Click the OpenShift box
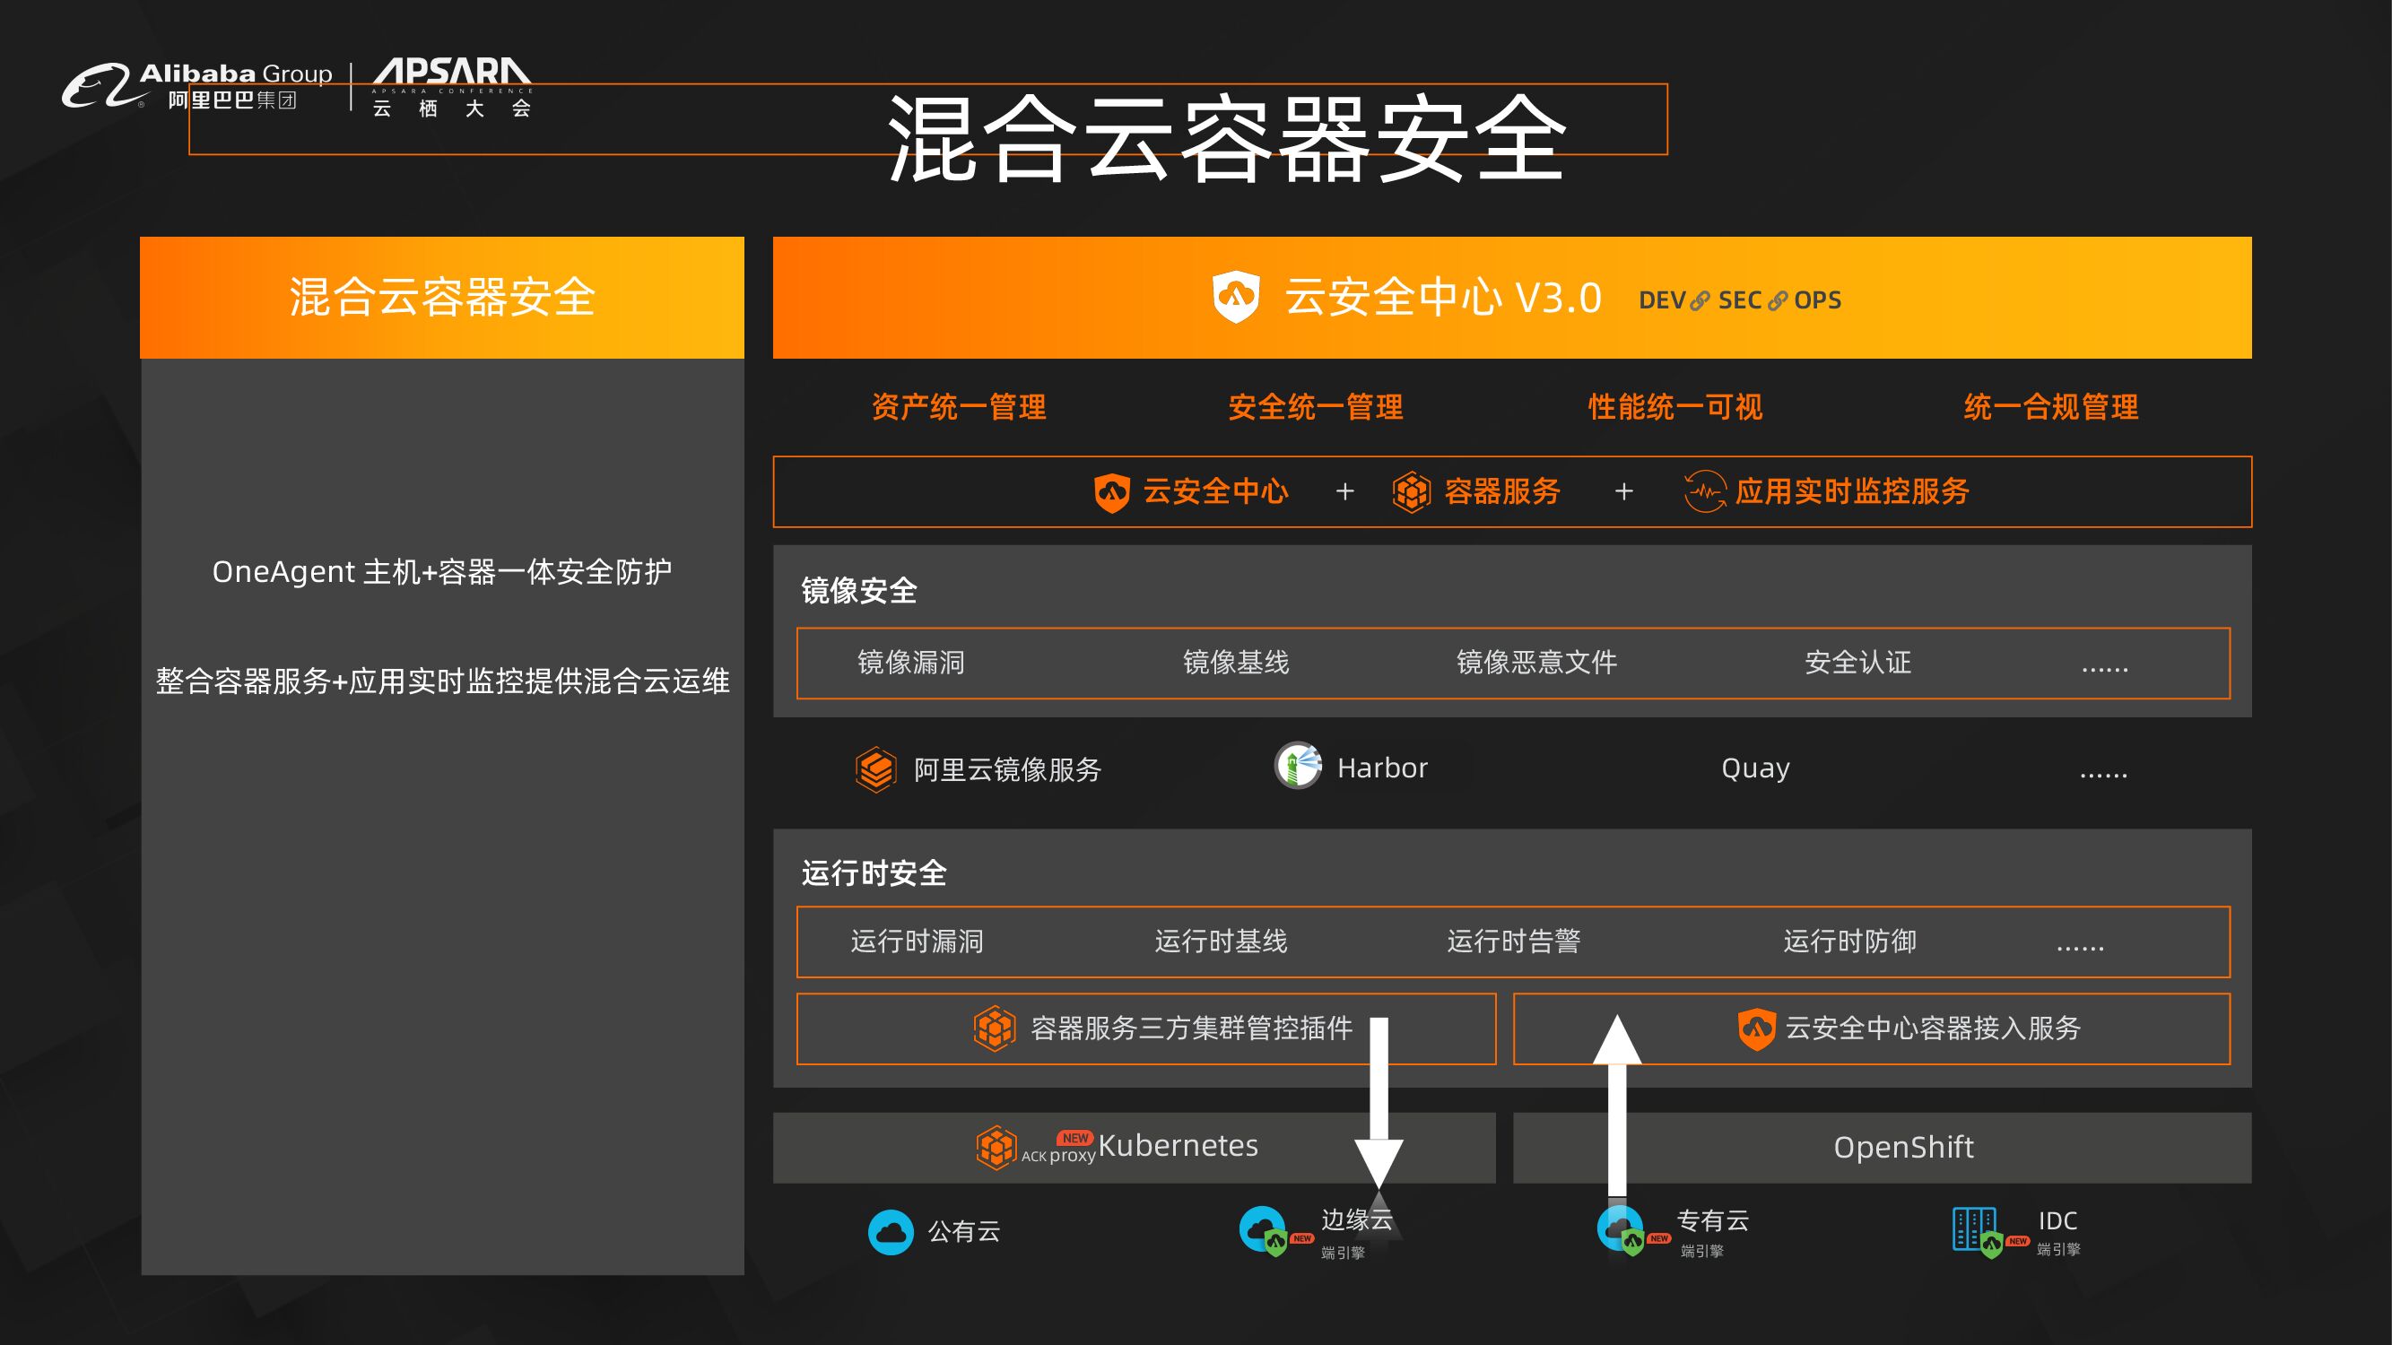This screenshot has height=1345, width=2392. point(1903,1148)
